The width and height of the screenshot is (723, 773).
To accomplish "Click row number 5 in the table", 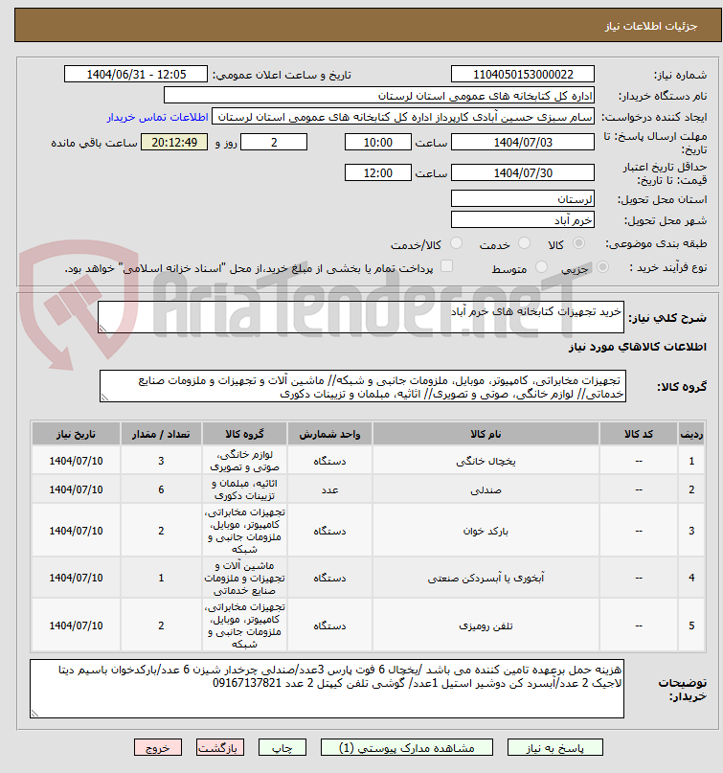I will (691, 625).
